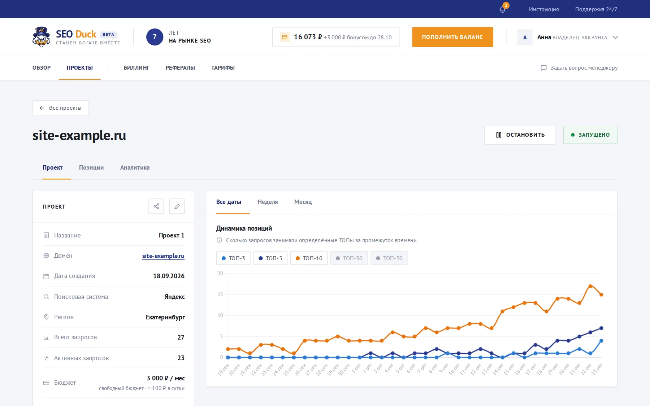Screen dimensions: 650x406
Task: Click the SEO Duck mascot logo
Action: (42, 37)
